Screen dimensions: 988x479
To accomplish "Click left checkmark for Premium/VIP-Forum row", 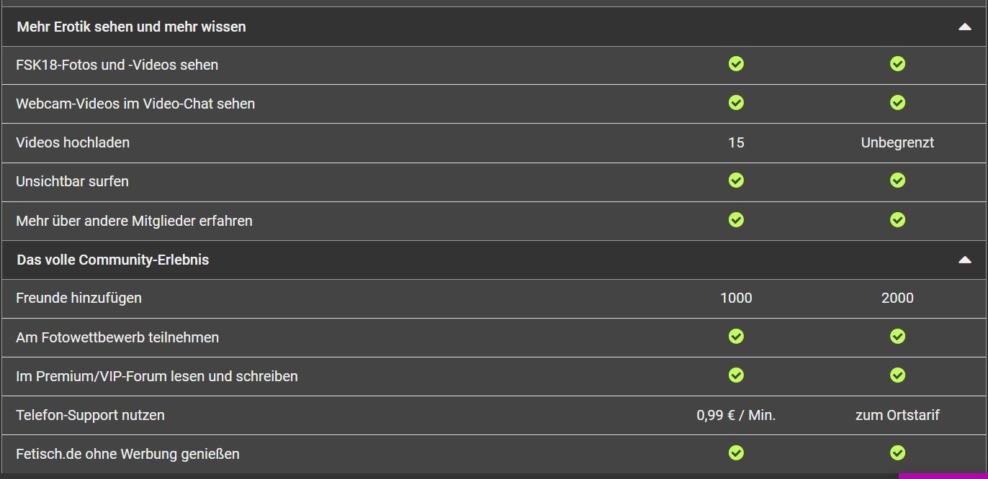I will (x=736, y=375).
